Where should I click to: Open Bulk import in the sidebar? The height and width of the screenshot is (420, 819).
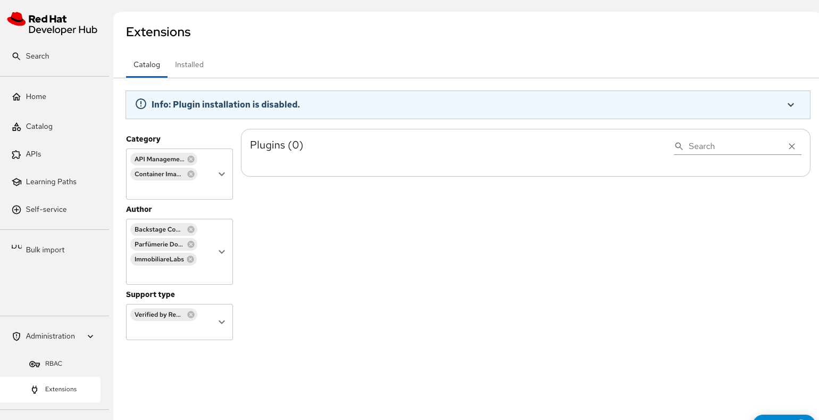45,250
